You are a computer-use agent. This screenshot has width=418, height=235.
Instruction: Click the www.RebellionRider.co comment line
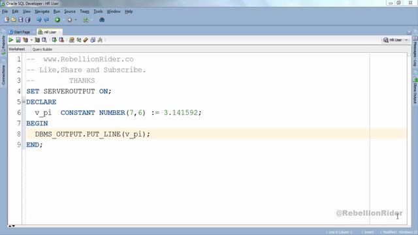pos(80,59)
